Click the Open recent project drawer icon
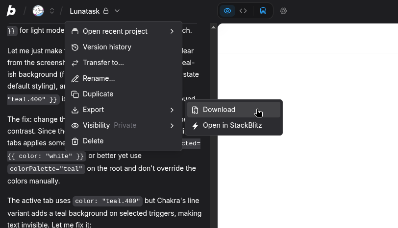The height and width of the screenshot is (228, 398). click(x=75, y=31)
